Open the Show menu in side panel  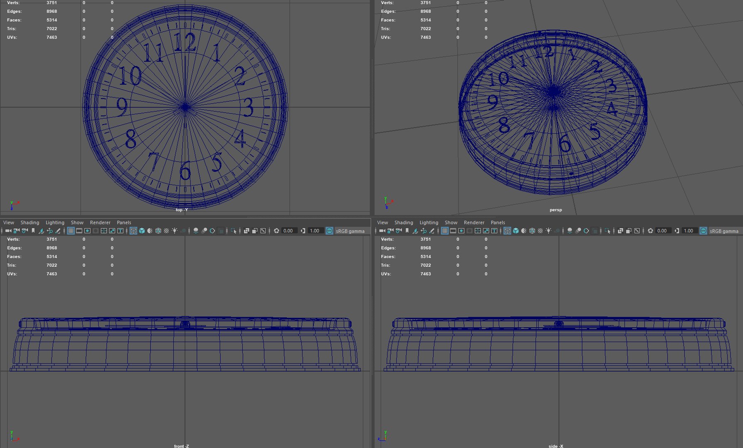point(451,222)
